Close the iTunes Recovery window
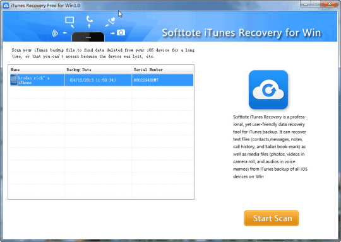Screen dimensions: 341x242 [x=330, y=4]
